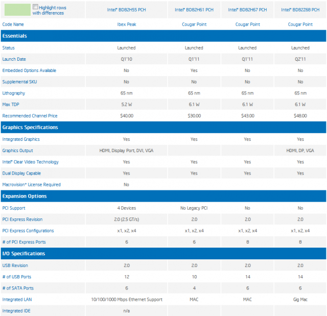Open the Intel BD82Z68 PCH product link
Image resolution: width=327 pixels, height=316 pixels.
tap(300, 10)
